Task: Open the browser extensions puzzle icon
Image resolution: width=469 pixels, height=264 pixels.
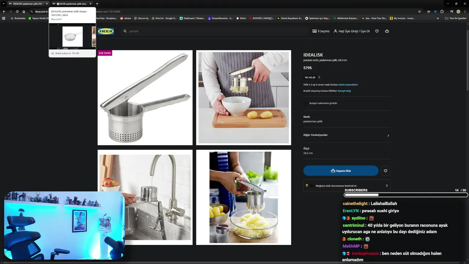Action: pos(442,11)
